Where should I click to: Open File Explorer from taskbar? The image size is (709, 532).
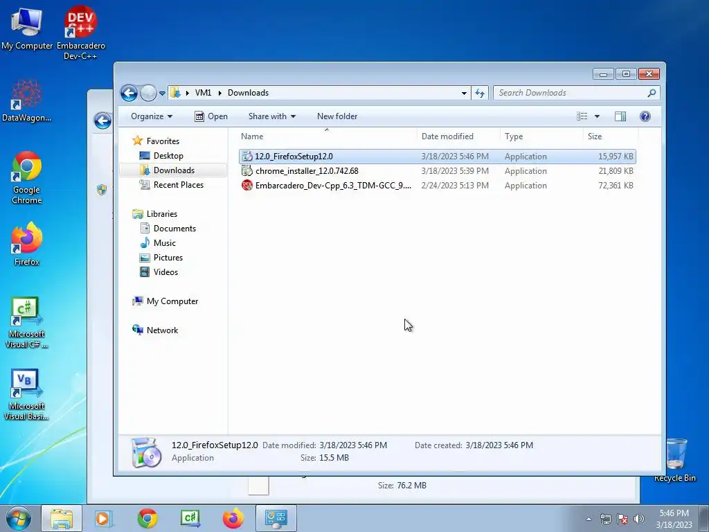62,518
